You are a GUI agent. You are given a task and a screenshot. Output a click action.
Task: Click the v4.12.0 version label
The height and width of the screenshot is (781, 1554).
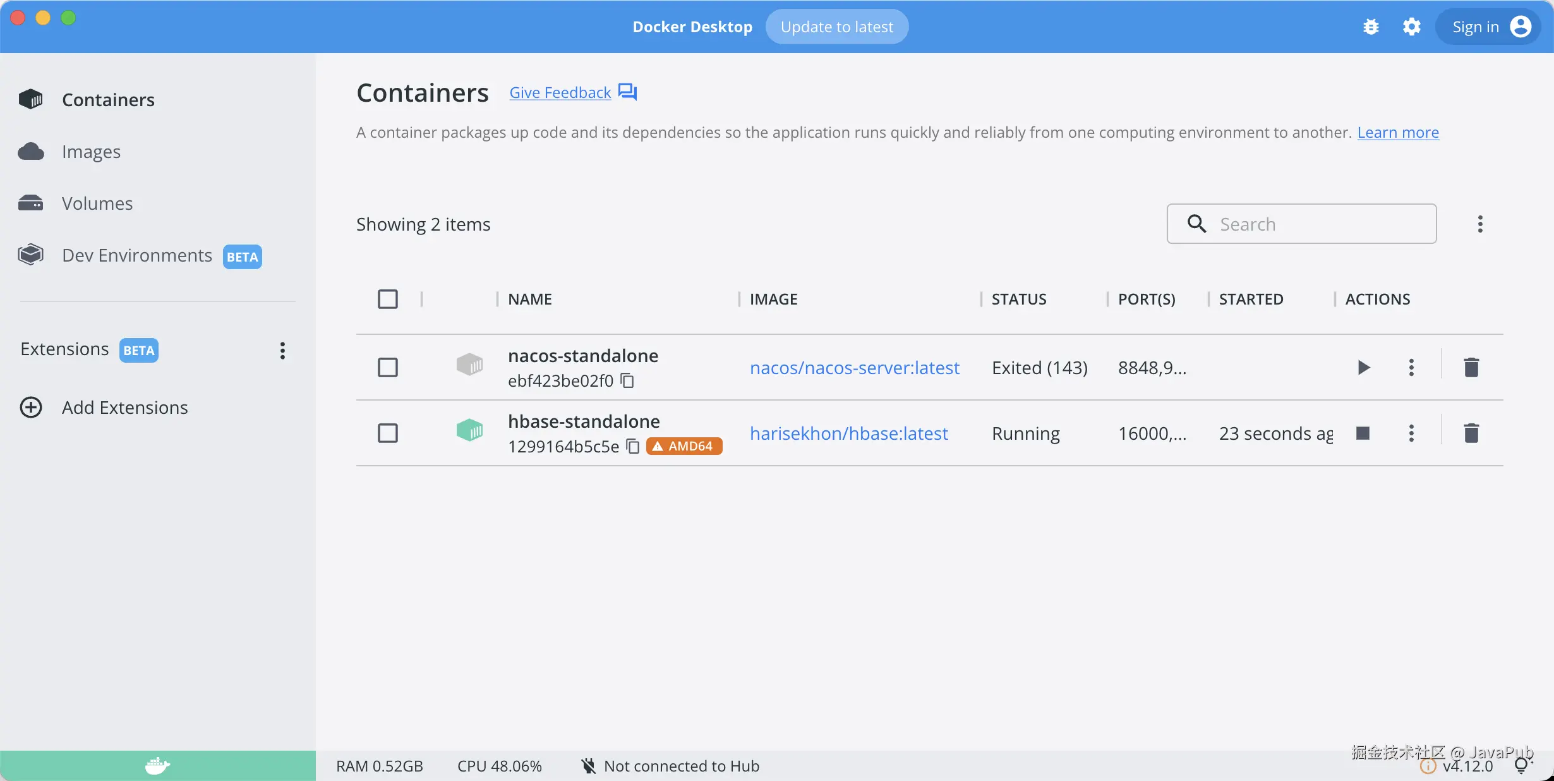pos(1467,766)
